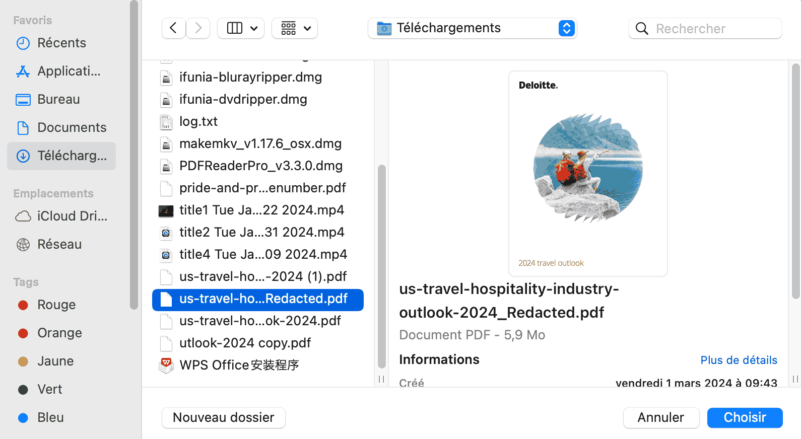Click the grouping grid icon

[289, 28]
